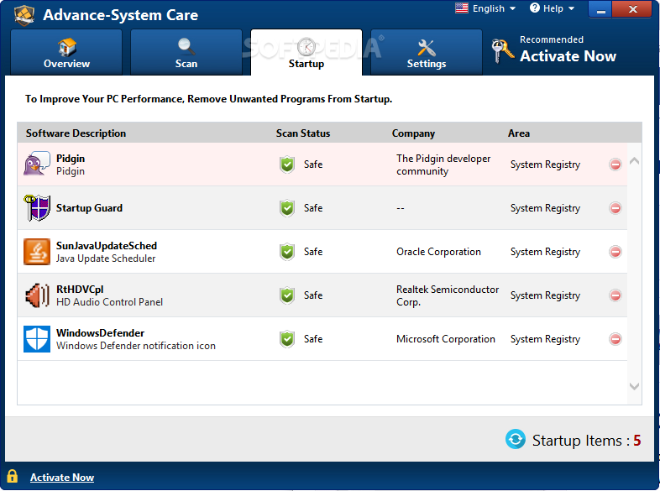Viewport: 660px width, 491px height.
Task: Click the Startup Items count 5
Action: click(x=636, y=441)
